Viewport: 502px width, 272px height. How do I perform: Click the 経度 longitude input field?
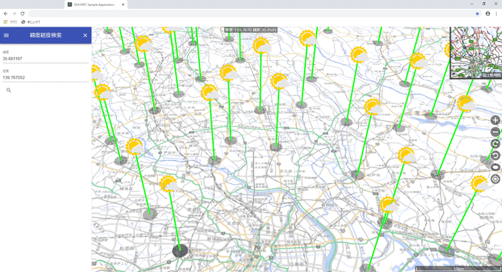tap(45, 77)
